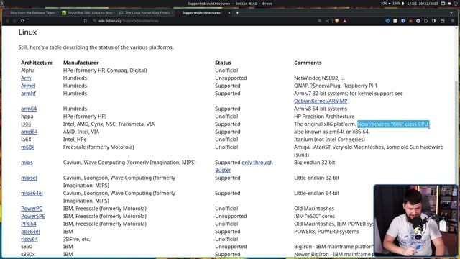This screenshot has width=460, height=259.
Task: Open the zoom magnifier in address bar
Action: pyautogui.click(x=320, y=21)
